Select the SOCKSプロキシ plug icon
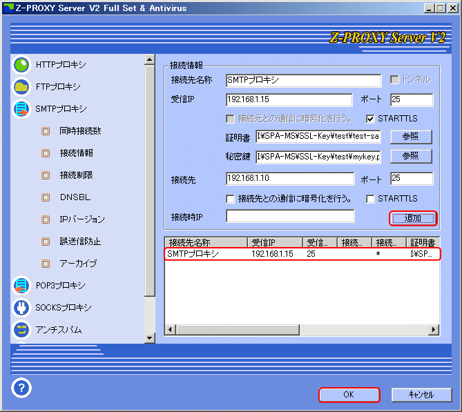The width and height of the screenshot is (462, 412). pyautogui.click(x=21, y=308)
